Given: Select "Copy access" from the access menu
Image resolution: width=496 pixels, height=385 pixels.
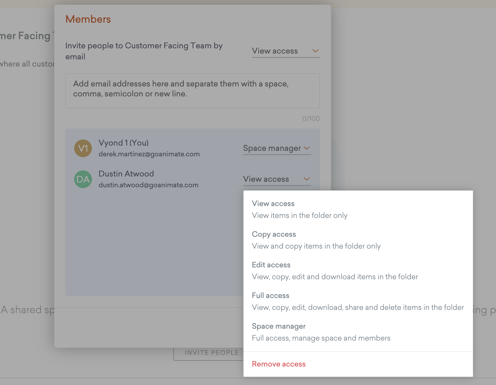Looking at the screenshot, I should click(274, 234).
